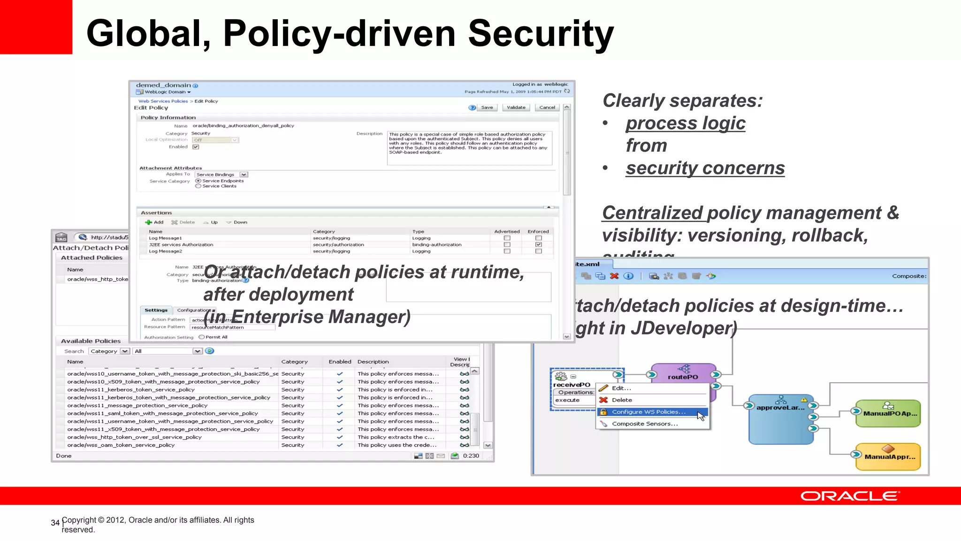Click the green go icon beside the All search box
961x541 pixels.
point(210,351)
